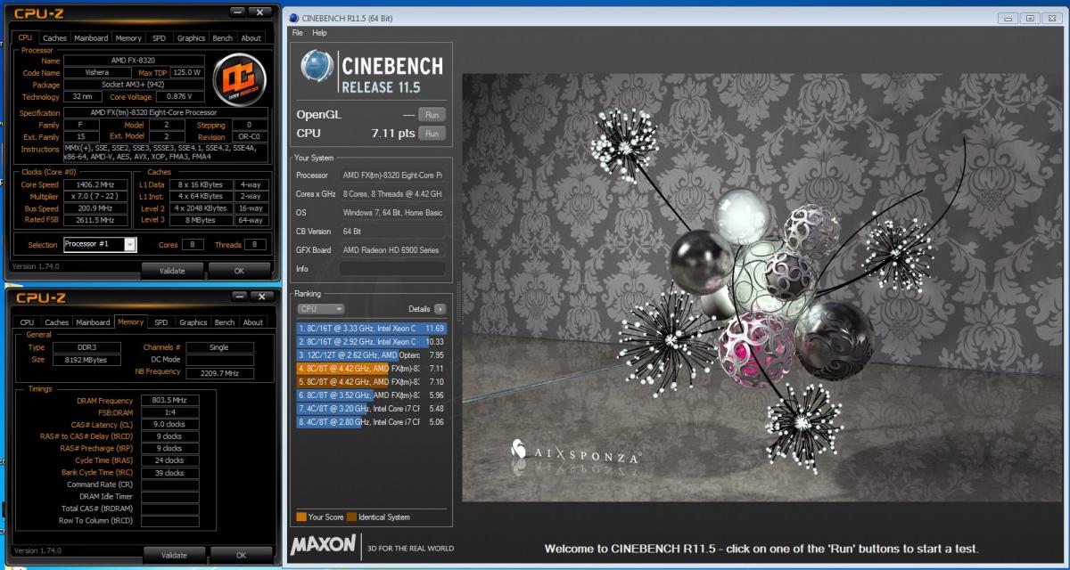
Task: Maximize the Cinebench window
Action: tap(1029, 17)
